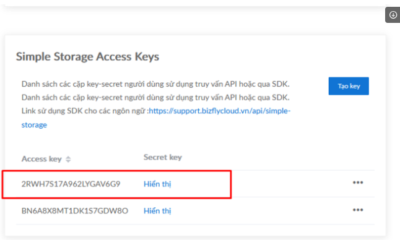Open more options for key 2RWH7S17A962LYGAV6G9
This screenshot has height=240, width=400.
(358, 182)
